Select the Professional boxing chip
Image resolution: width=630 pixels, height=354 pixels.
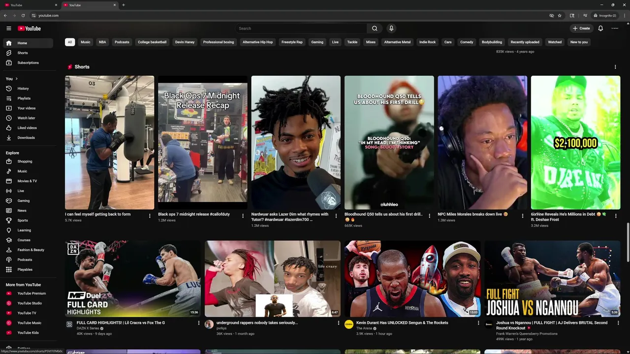pos(219,42)
